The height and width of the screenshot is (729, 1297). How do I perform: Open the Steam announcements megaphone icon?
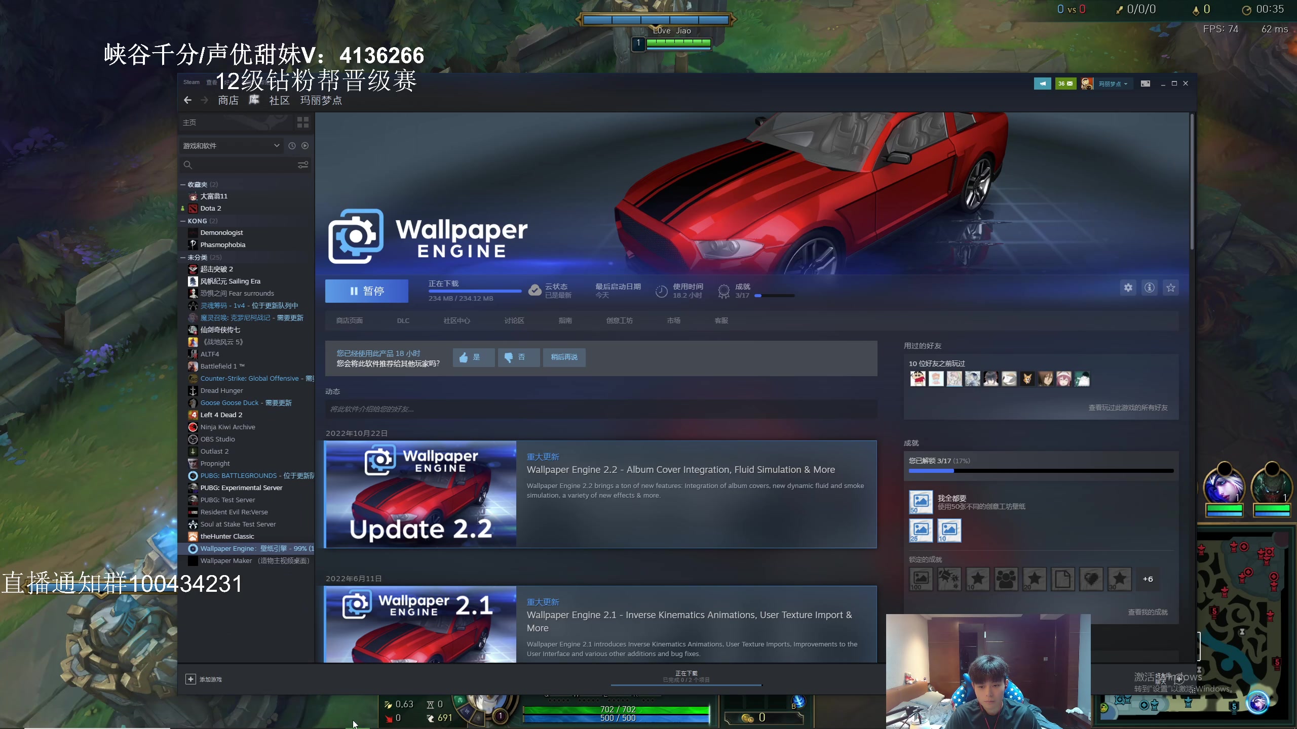pos(1043,84)
